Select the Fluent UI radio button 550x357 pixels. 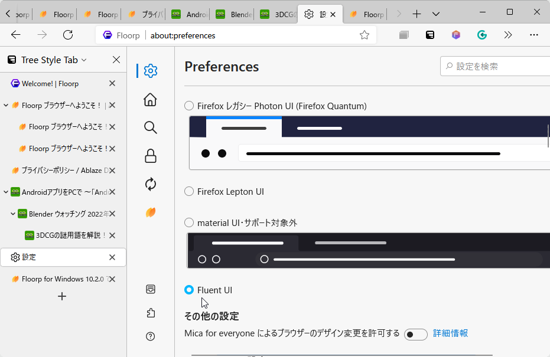click(x=189, y=290)
